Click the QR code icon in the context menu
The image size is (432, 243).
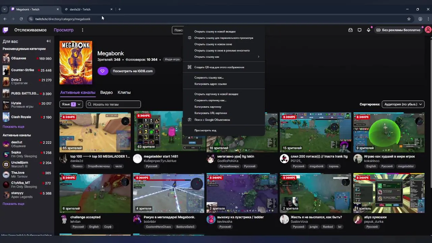(x=189, y=67)
